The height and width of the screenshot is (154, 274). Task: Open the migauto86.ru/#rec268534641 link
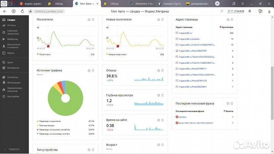pos(193,87)
